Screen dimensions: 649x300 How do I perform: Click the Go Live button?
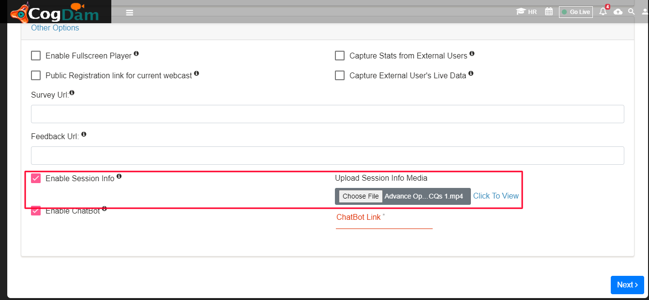point(576,12)
